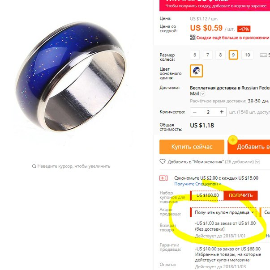Image resolution: width=270 pixels, height=270 pixels.
Task: Click the red coupon ticket icon
Action: pyautogui.click(x=163, y=178)
